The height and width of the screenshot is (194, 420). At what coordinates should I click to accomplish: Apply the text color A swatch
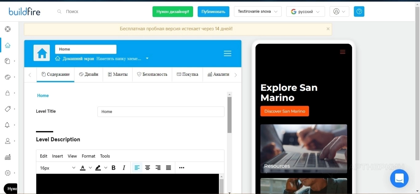point(83,168)
